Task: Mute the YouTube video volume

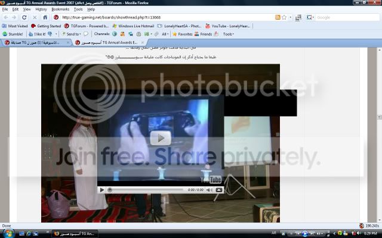Action: click(x=210, y=190)
